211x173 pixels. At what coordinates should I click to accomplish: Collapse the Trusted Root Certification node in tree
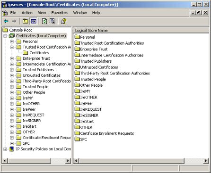coord(12,47)
